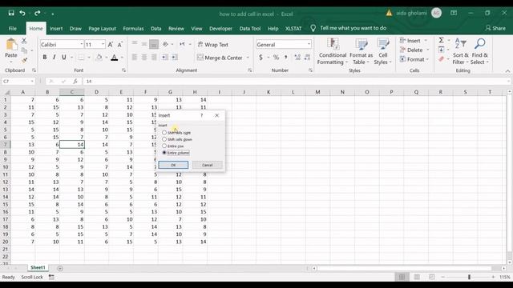The height and width of the screenshot is (288, 513).
Task: Increase decimal places
Action: point(297,58)
